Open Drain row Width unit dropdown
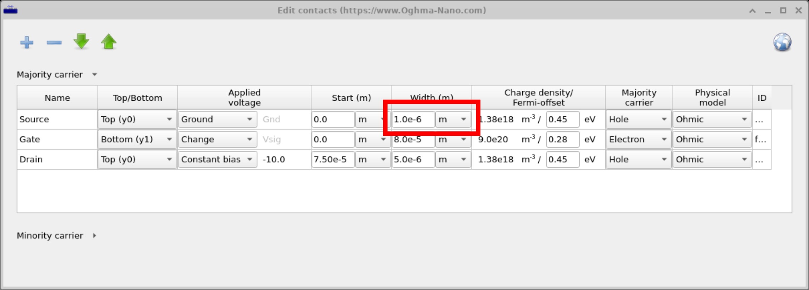Image resolution: width=809 pixels, height=290 pixels. tap(453, 159)
